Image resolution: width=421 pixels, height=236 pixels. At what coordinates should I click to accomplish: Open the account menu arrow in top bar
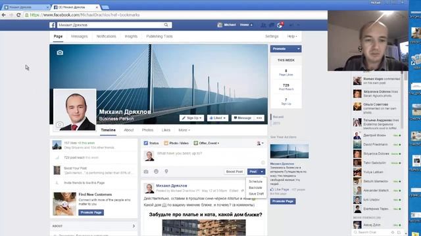tap(298, 25)
